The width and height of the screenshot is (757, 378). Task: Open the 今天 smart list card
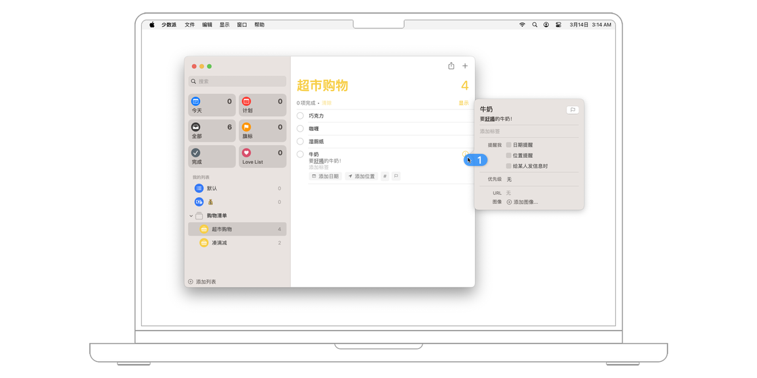point(212,105)
